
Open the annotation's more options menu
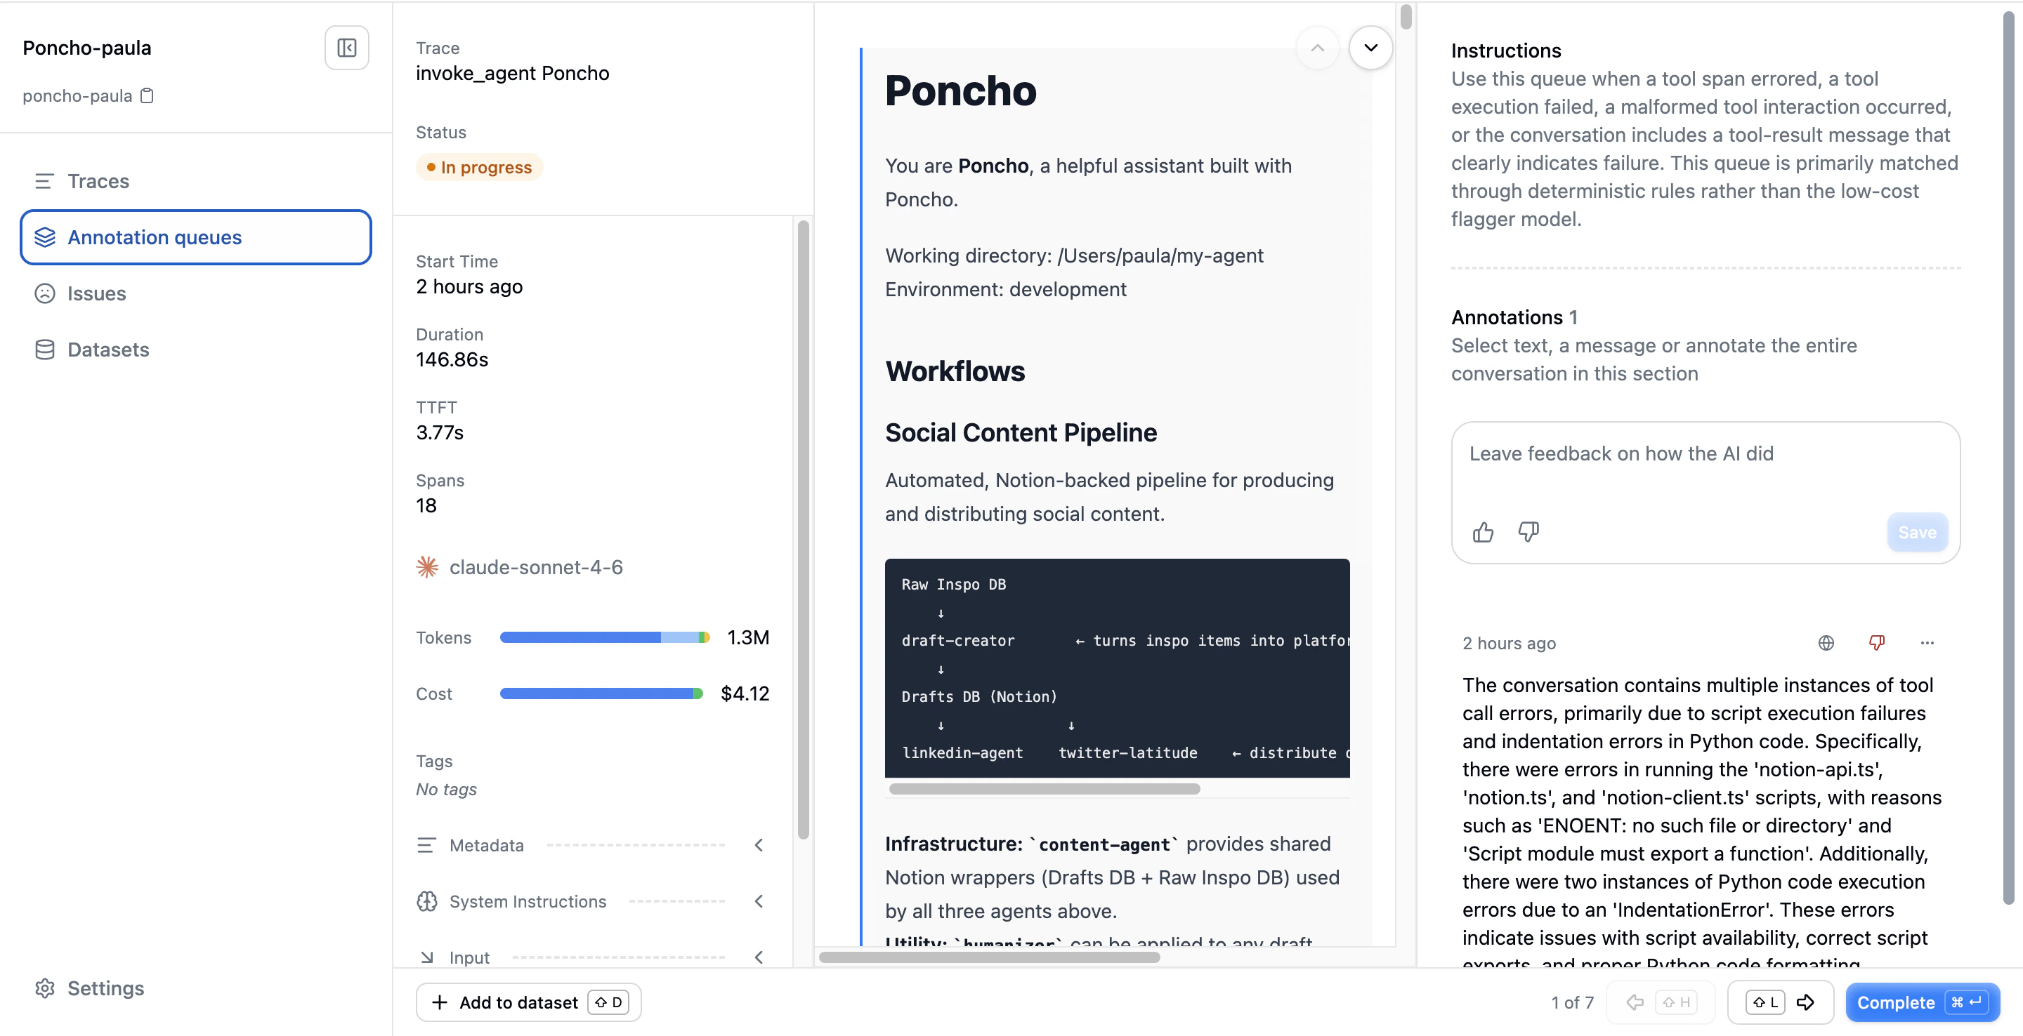click(1928, 644)
